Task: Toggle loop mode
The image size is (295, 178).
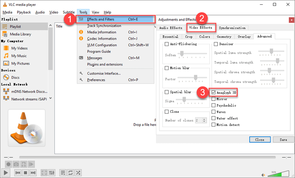Action: point(70,172)
